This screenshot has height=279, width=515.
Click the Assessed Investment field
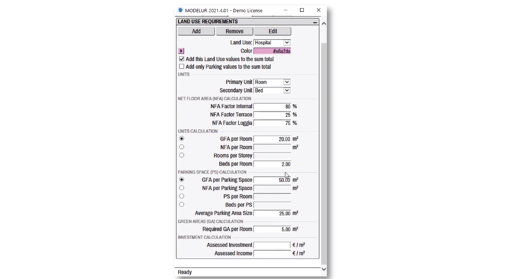[272, 245]
